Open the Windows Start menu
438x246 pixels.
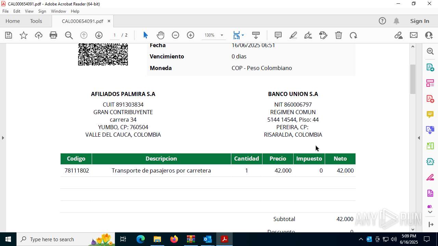pyautogui.click(x=8, y=239)
